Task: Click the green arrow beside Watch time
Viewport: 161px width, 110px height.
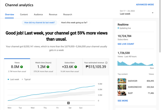Action: tap(48, 67)
